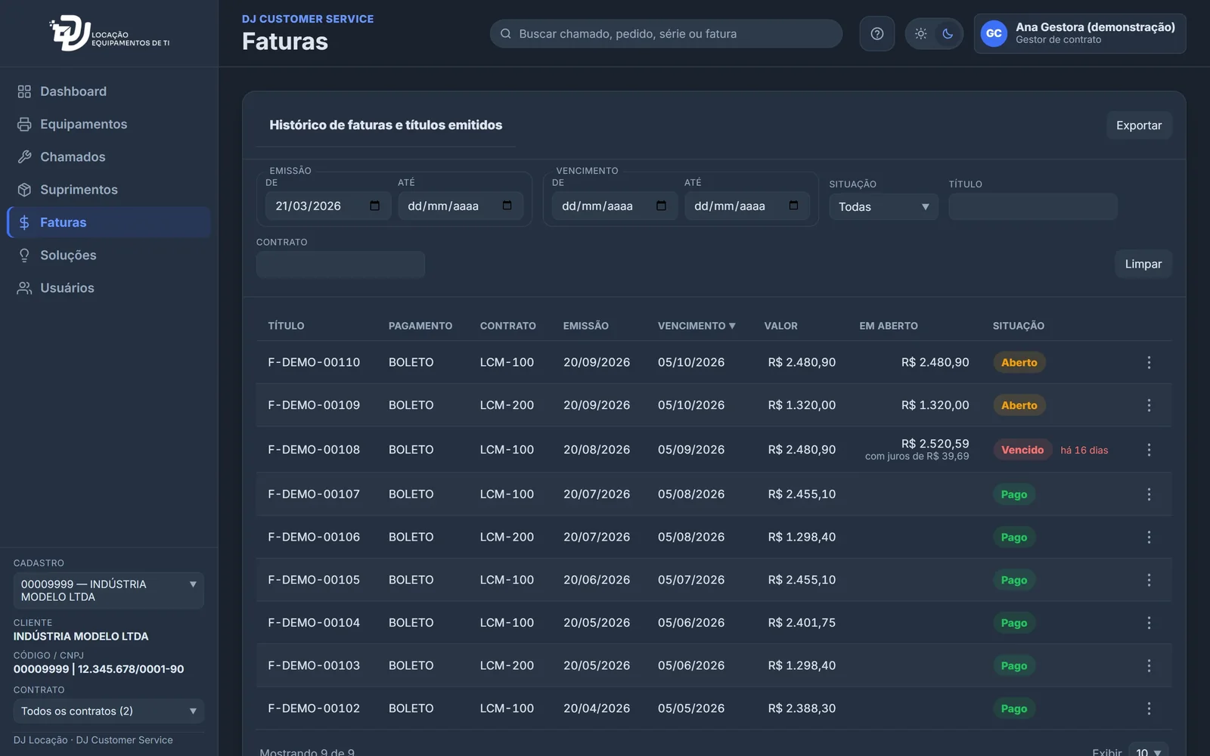Screen dimensions: 1210x756
Task: Open the Ana Gestora user profile menu
Action: (x=1080, y=33)
